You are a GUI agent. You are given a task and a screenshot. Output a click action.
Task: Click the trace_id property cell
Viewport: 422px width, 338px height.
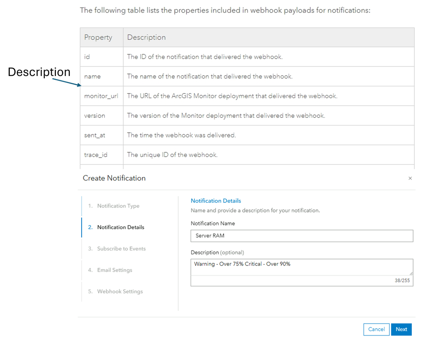coord(96,155)
